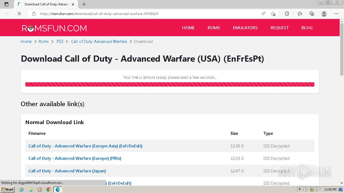Viewport: 344px width, 193px height.
Task: Click the 13.59 G size cell
Action: (x=237, y=146)
